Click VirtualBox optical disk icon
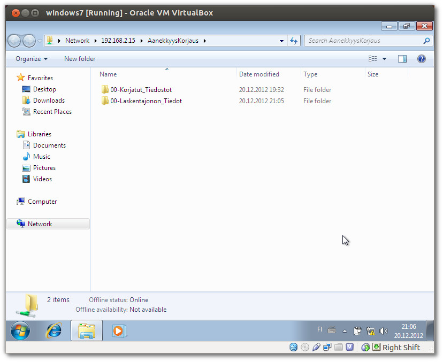The image size is (443, 362). [x=305, y=348]
